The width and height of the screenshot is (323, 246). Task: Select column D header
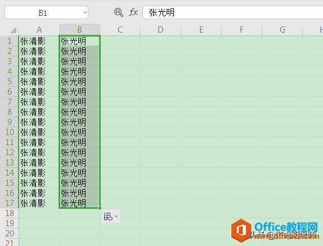click(x=160, y=30)
